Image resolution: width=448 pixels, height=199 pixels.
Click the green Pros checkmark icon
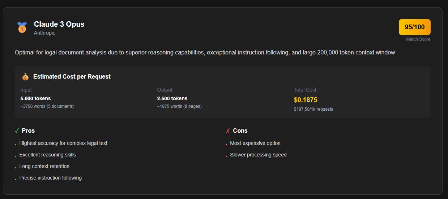pyautogui.click(x=17, y=131)
